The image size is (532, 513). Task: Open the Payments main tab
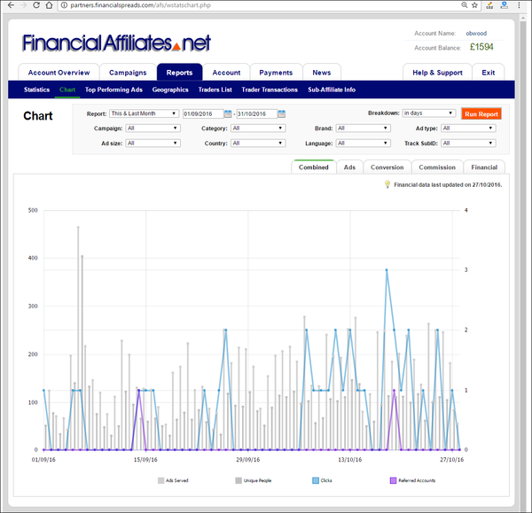click(276, 73)
